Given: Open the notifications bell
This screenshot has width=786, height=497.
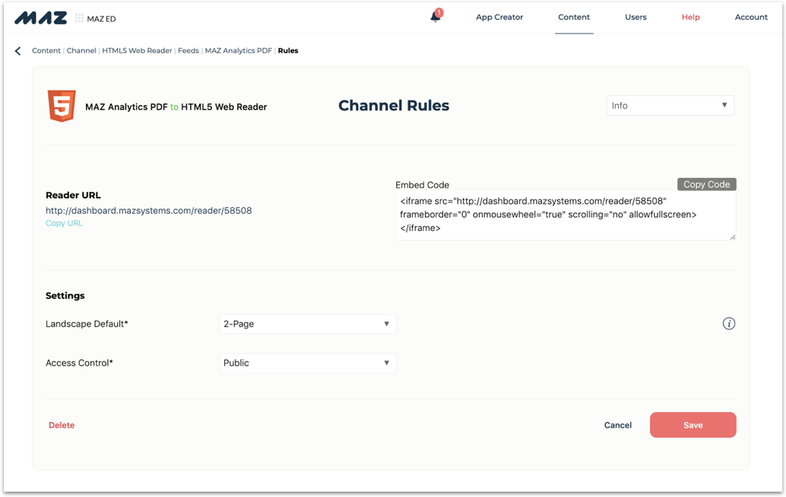Looking at the screenshot, I should tap(436, 17).
